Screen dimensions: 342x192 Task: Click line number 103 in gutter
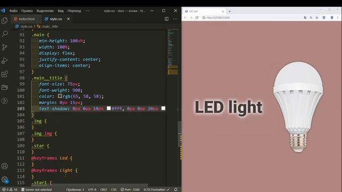(x=21, y=108)
